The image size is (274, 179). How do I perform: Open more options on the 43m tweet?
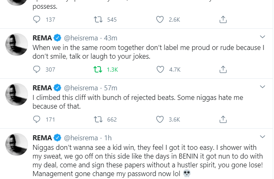[262, 37]
